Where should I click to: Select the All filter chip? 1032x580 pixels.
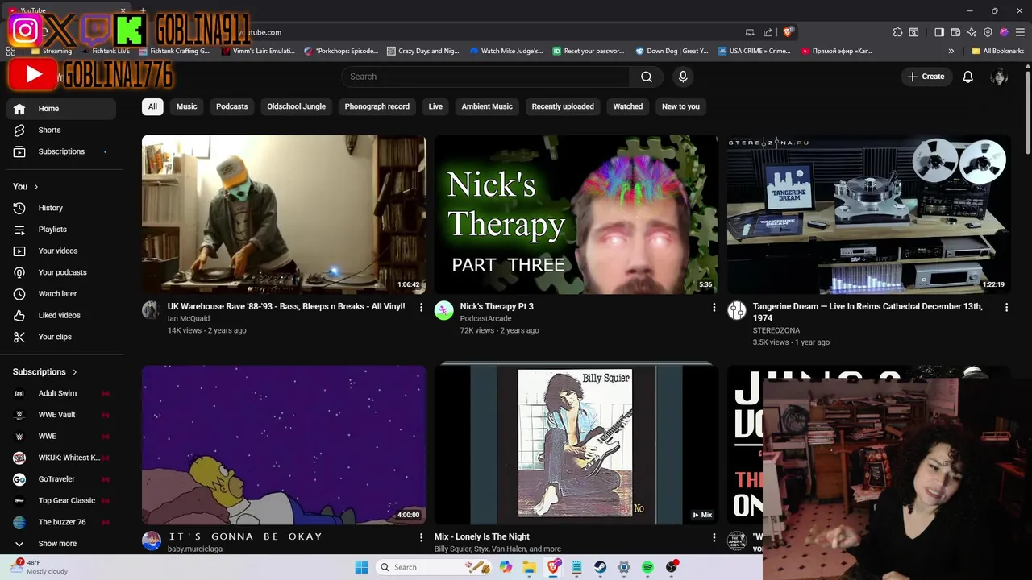click(x=152, y=106)
